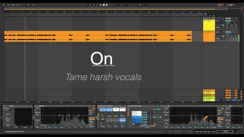
Task: Click the solo button on vocals track
Action: pos(233,32)
